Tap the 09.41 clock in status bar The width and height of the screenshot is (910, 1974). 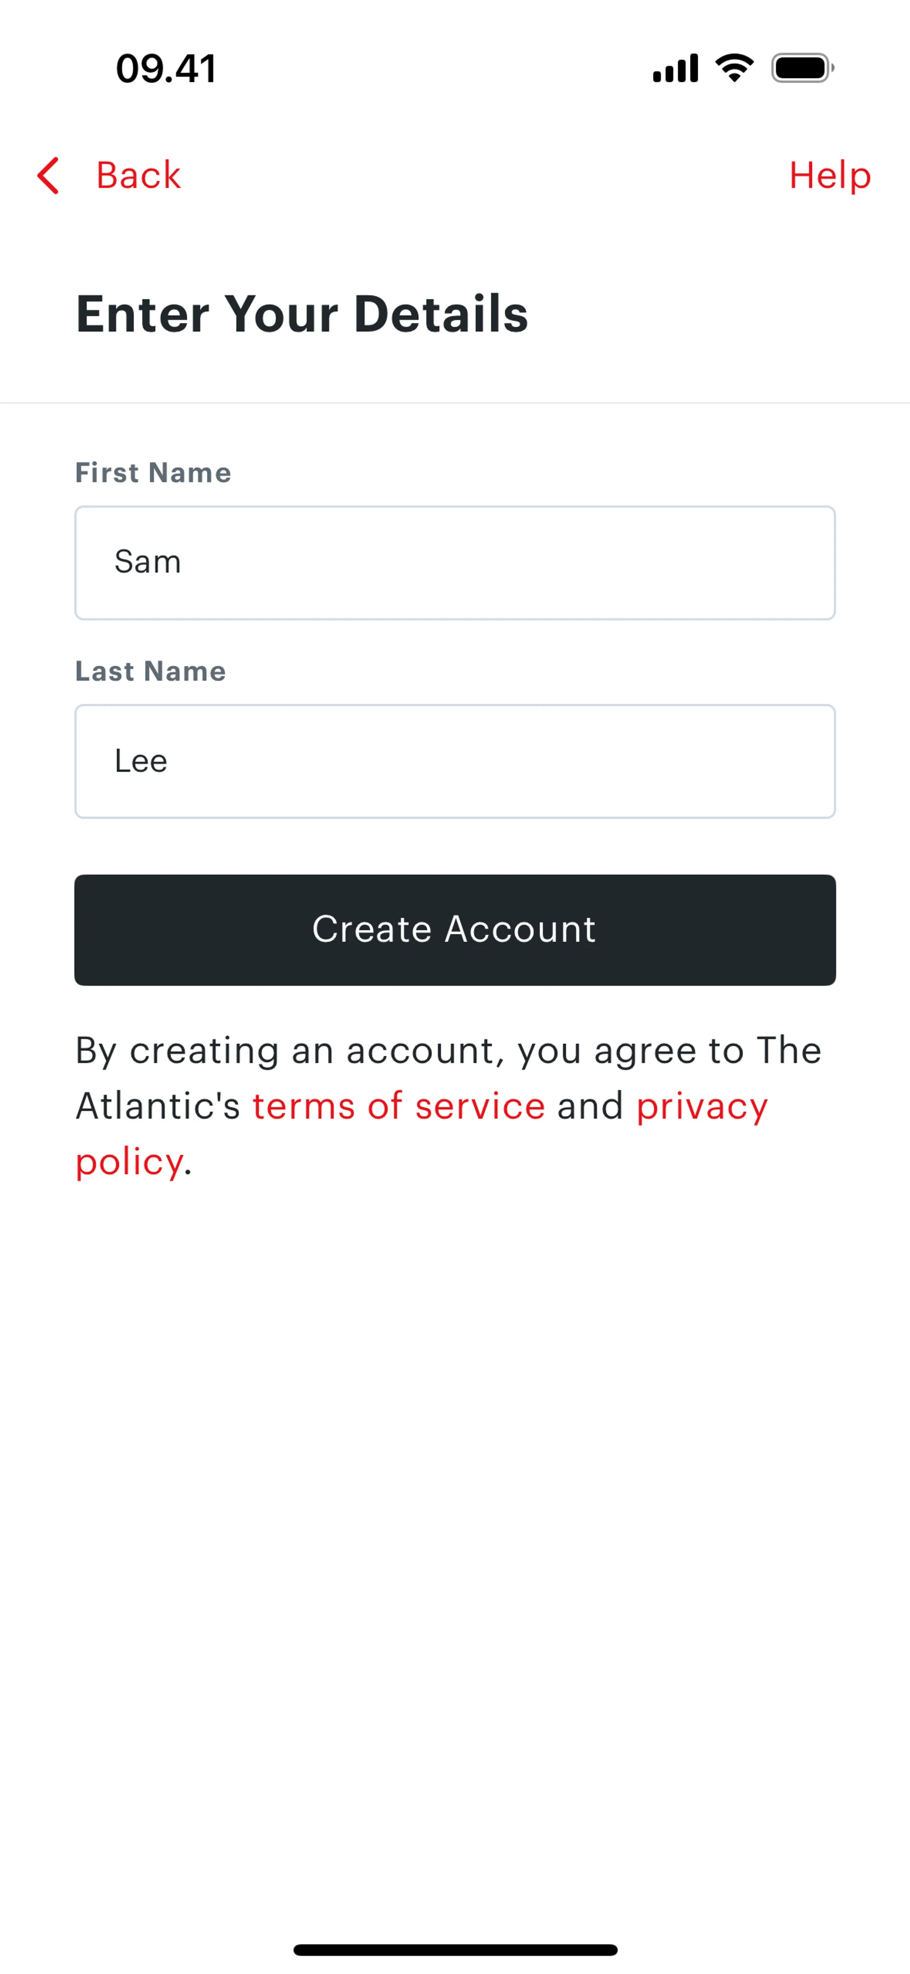pyautogui.click(x=165, y=68)
